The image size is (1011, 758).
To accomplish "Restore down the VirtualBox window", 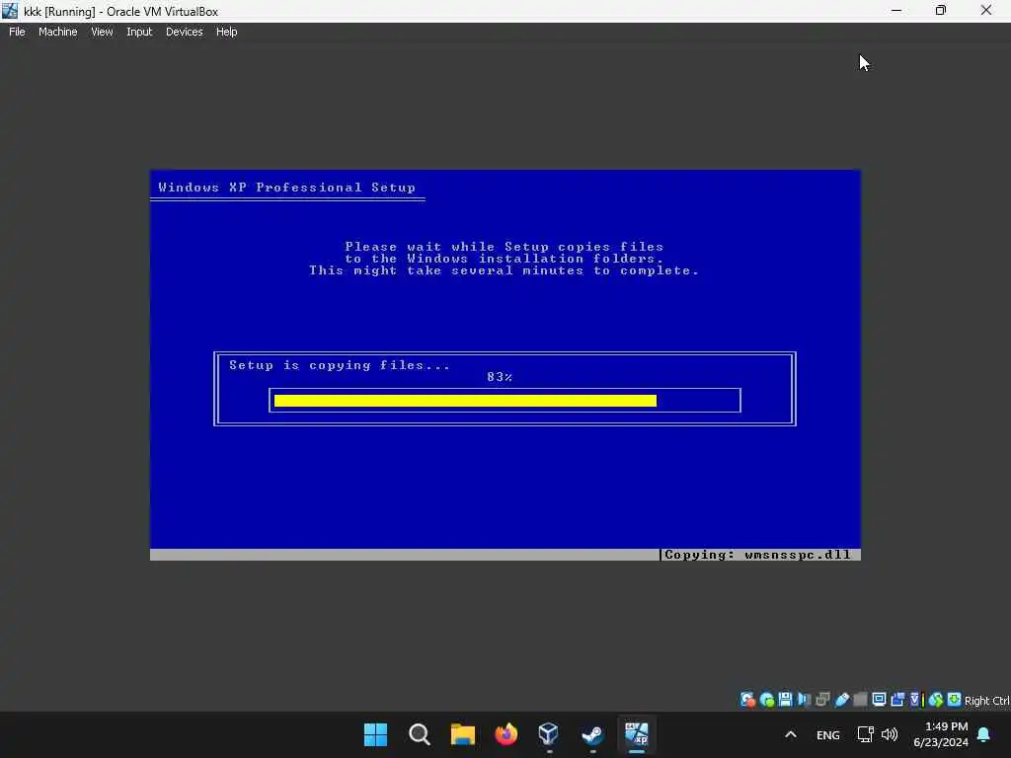I will 941,11.
